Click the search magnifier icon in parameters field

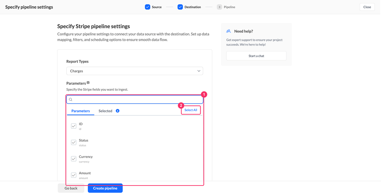[71, 99]
